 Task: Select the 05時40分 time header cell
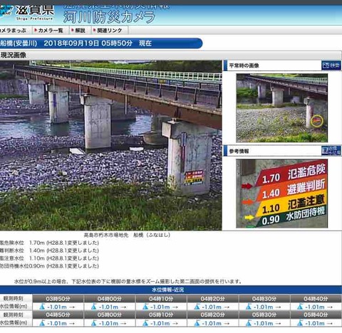click(x=316, y=314)
